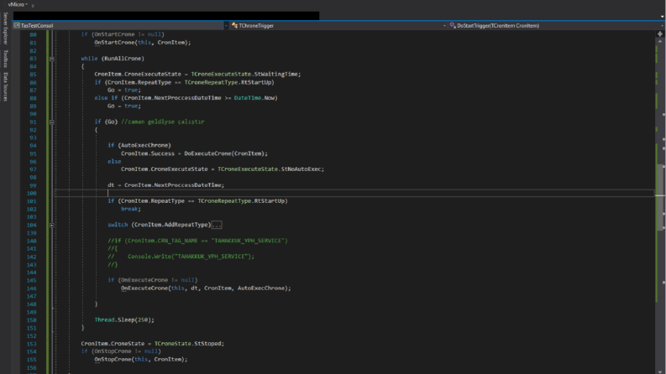Viewport: 666px width, 374px height.
Task: Click 'TCroneExecuteState.StNoAutoExec' text
Action: 270,169
